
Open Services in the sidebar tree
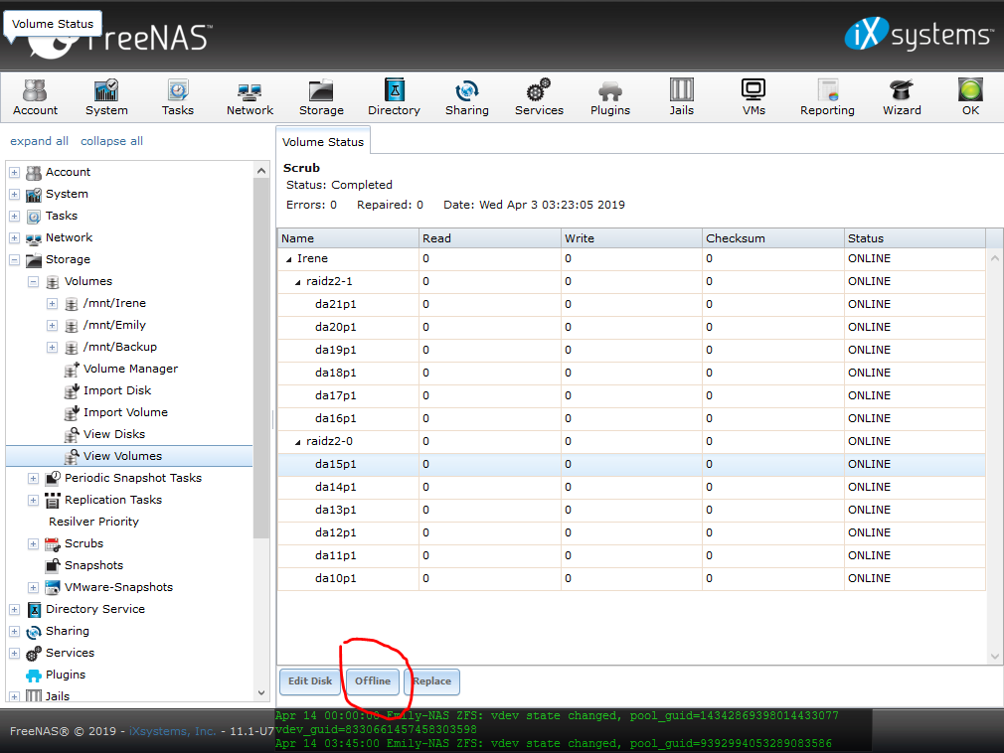click(x=70, y=653)
